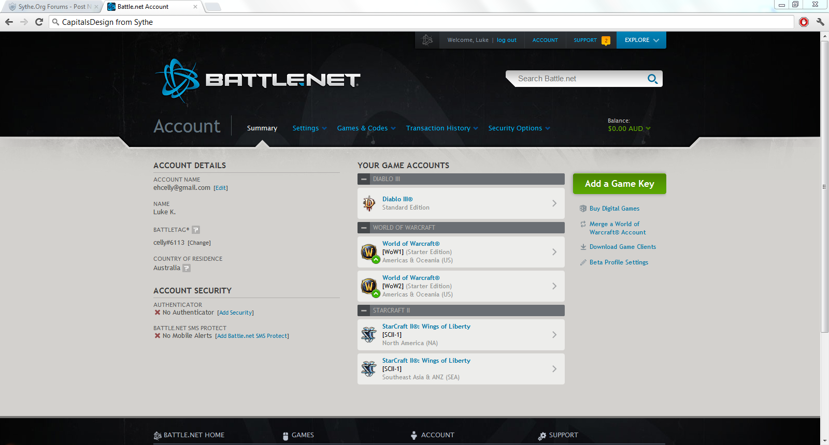Image resolution: width=829 pixels, height=445 pixels.
Task: Click the browser forward arrow
Action: 24,22
